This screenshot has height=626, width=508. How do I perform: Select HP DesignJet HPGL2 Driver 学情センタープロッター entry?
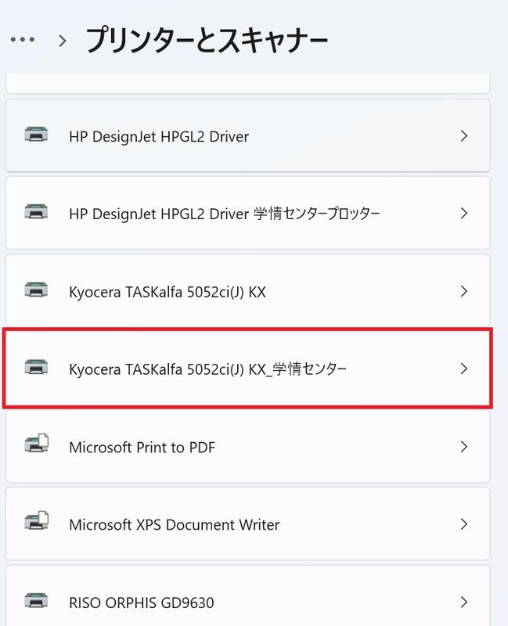(247, 213)
